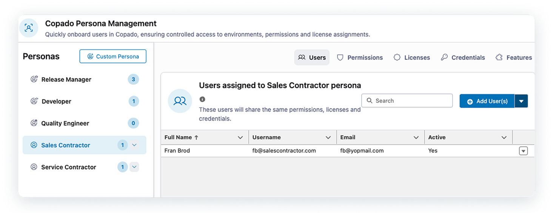Click the Sales Contractor persona icon
The image size is (553, 213).
click(x=34, y=145)
